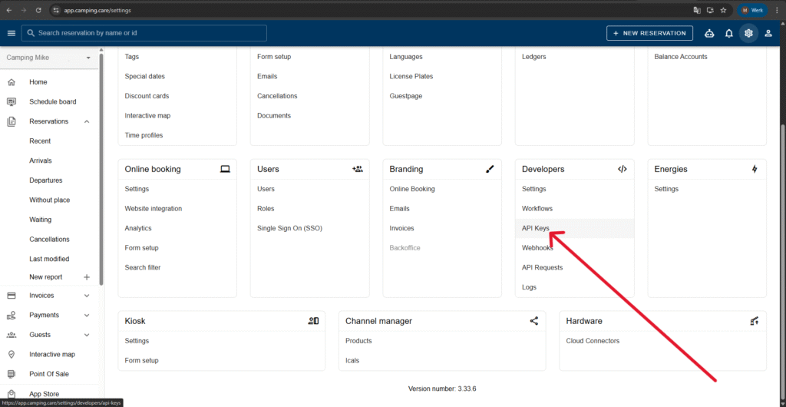Viewport: 786px width, 407px height.
Task: Click the New Reservation button
Action: point(649,33)
